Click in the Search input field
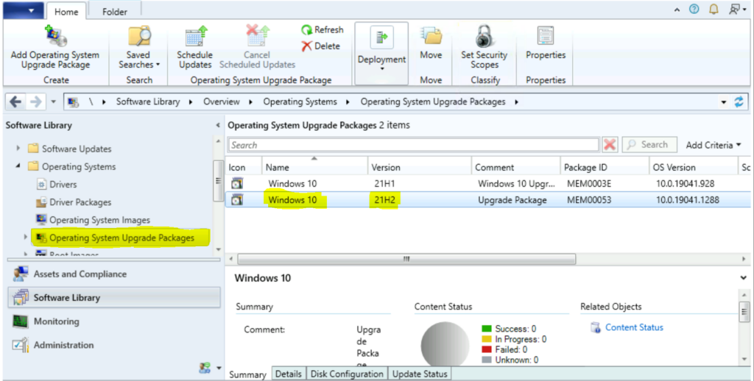 [x=414, y=145]
